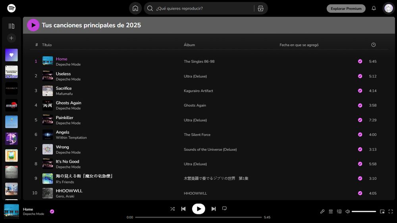397x223 pixels.
Task: Open The Singles 86-98 album link
Action: (x=199, y=61)
